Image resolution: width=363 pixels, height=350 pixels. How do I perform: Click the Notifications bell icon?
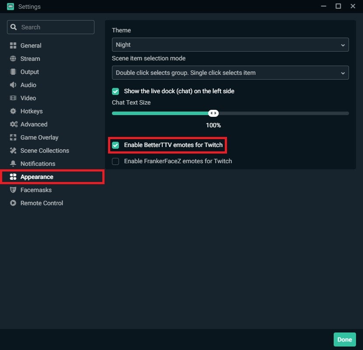[13, 164]
